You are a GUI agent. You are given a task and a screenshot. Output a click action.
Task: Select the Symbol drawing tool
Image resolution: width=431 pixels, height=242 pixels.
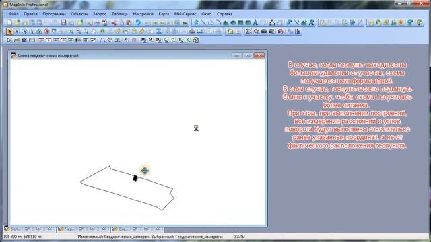196,23
